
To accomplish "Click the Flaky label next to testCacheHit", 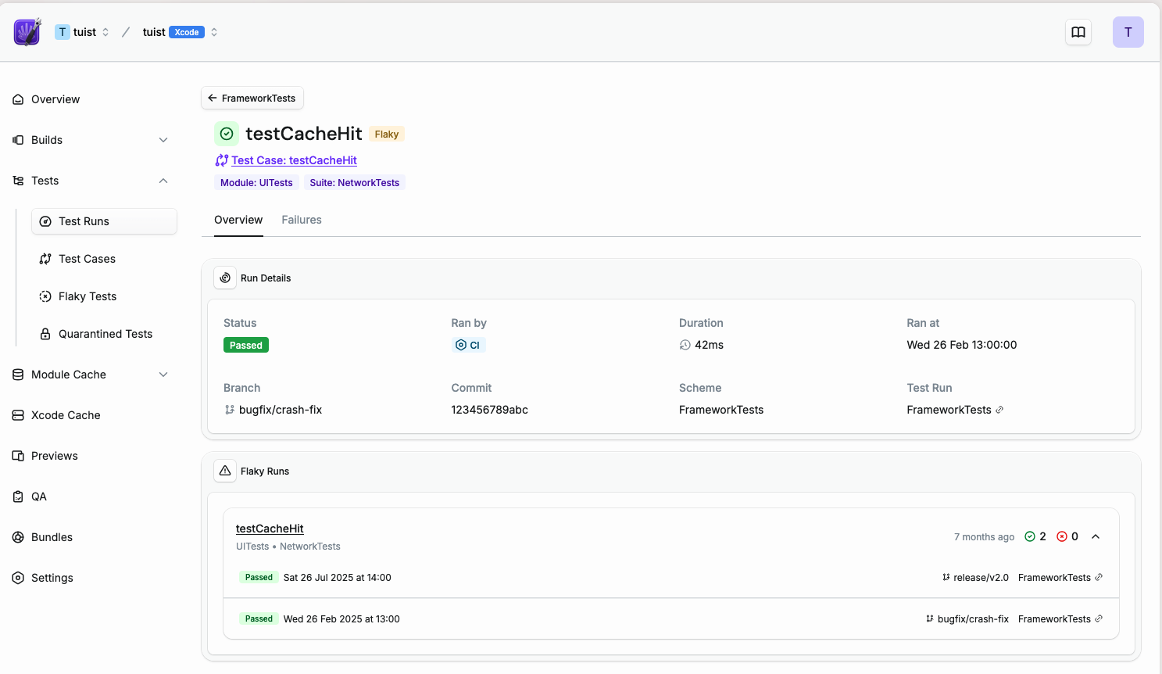I will pyautogui.click(x=386, y=134).
